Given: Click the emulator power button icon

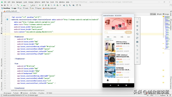Looking at the screenshot, I should pos(137,22).
